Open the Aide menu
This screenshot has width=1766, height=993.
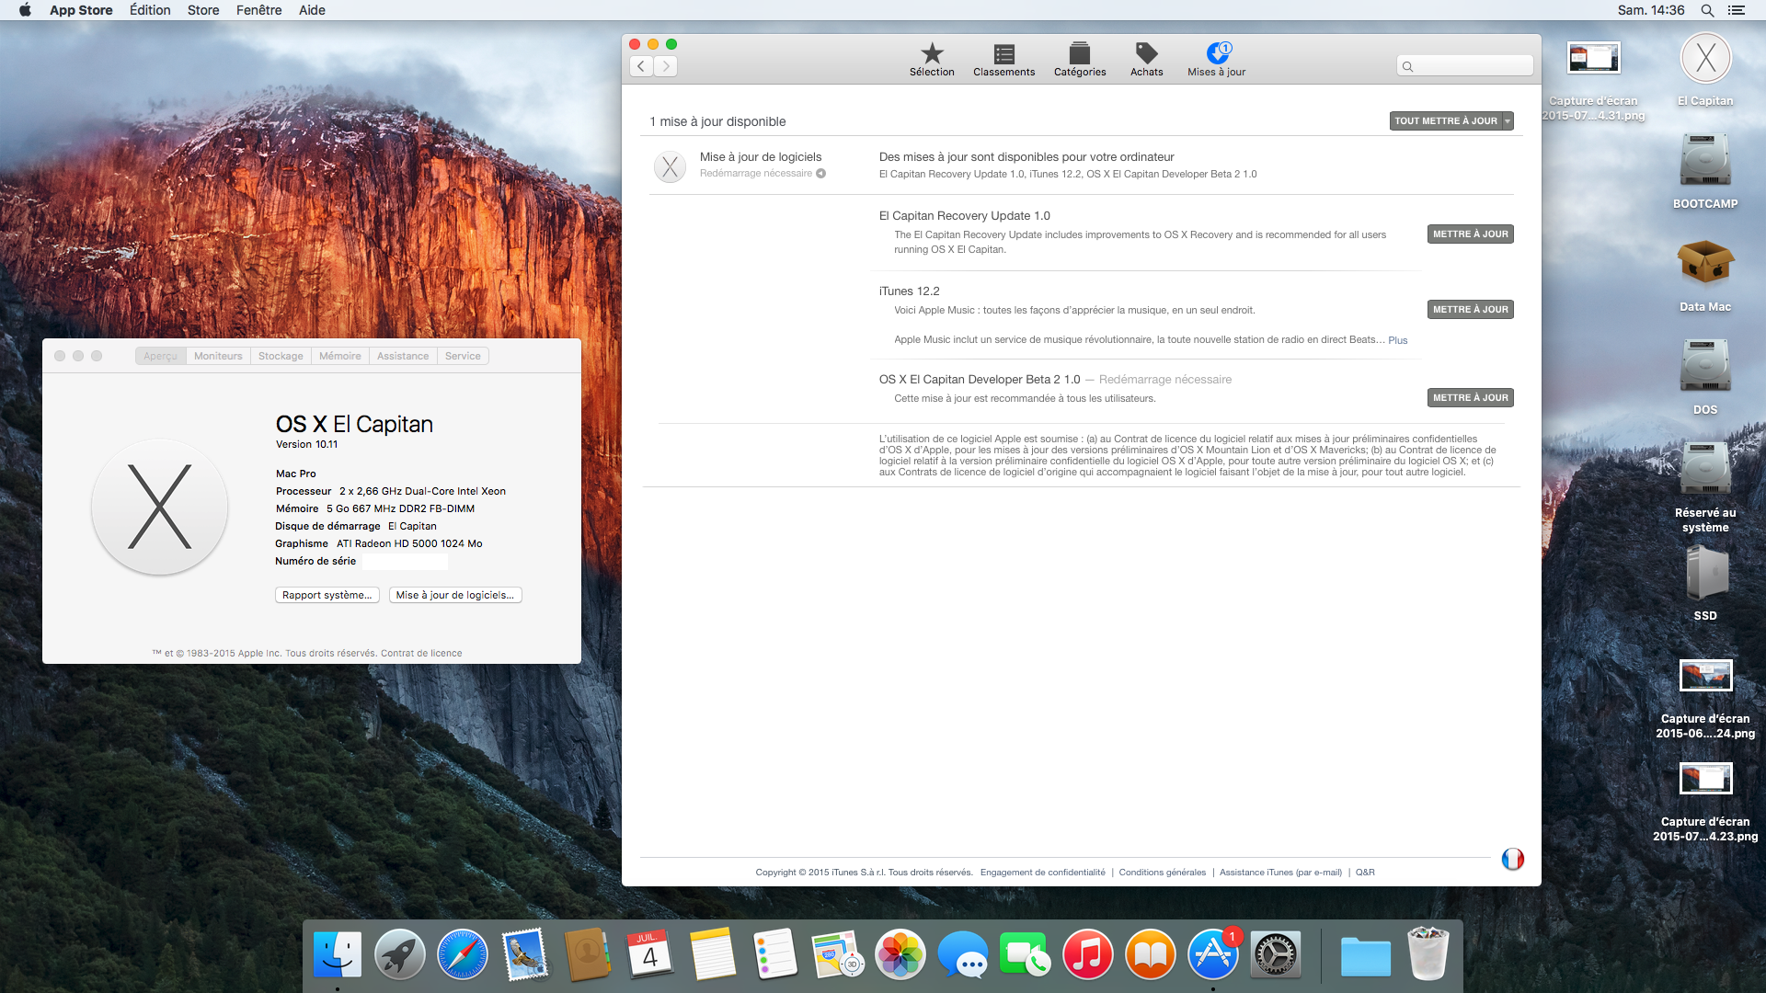coord(312,10)
